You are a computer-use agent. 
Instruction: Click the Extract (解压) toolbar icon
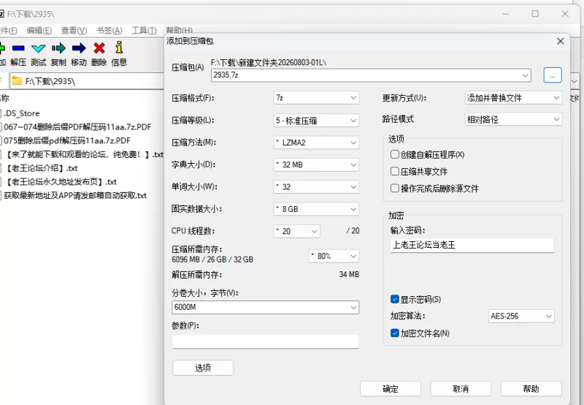(x=18, y=48)
